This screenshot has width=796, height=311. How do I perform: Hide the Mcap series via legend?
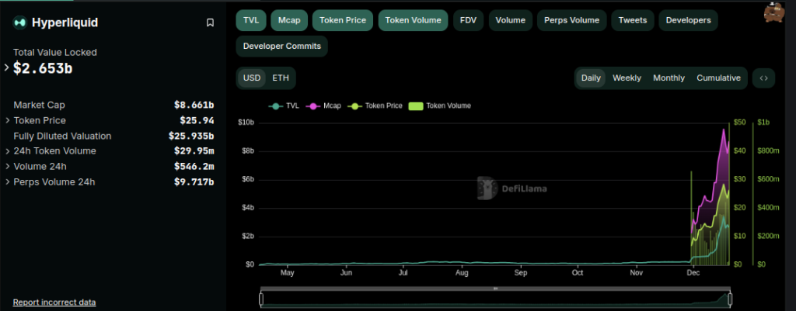click(323, 105)
